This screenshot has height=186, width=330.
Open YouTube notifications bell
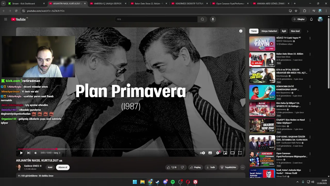pyautogui.click(x=311, y=19)
